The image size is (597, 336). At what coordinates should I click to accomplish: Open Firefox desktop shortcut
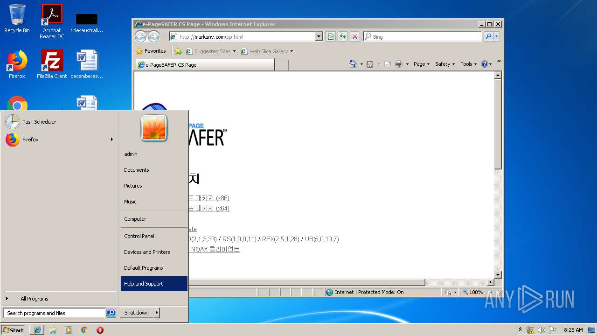tap(17, 64)
